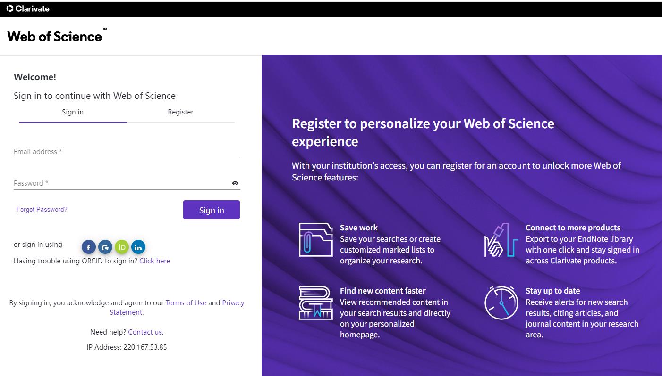
Task: Click into the Email address field
Action: tap(127, 152)
